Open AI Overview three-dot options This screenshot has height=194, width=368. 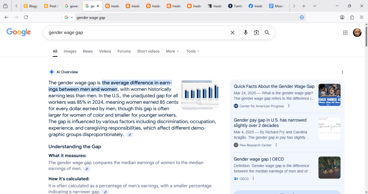coord(342,72)
